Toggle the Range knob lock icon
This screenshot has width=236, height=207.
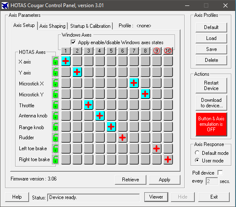point(55,127)
